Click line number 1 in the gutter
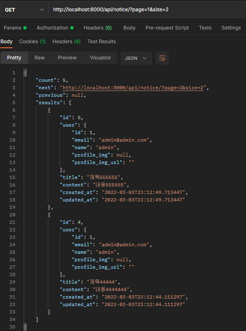246x331 pixels. [x=14, y=73]
